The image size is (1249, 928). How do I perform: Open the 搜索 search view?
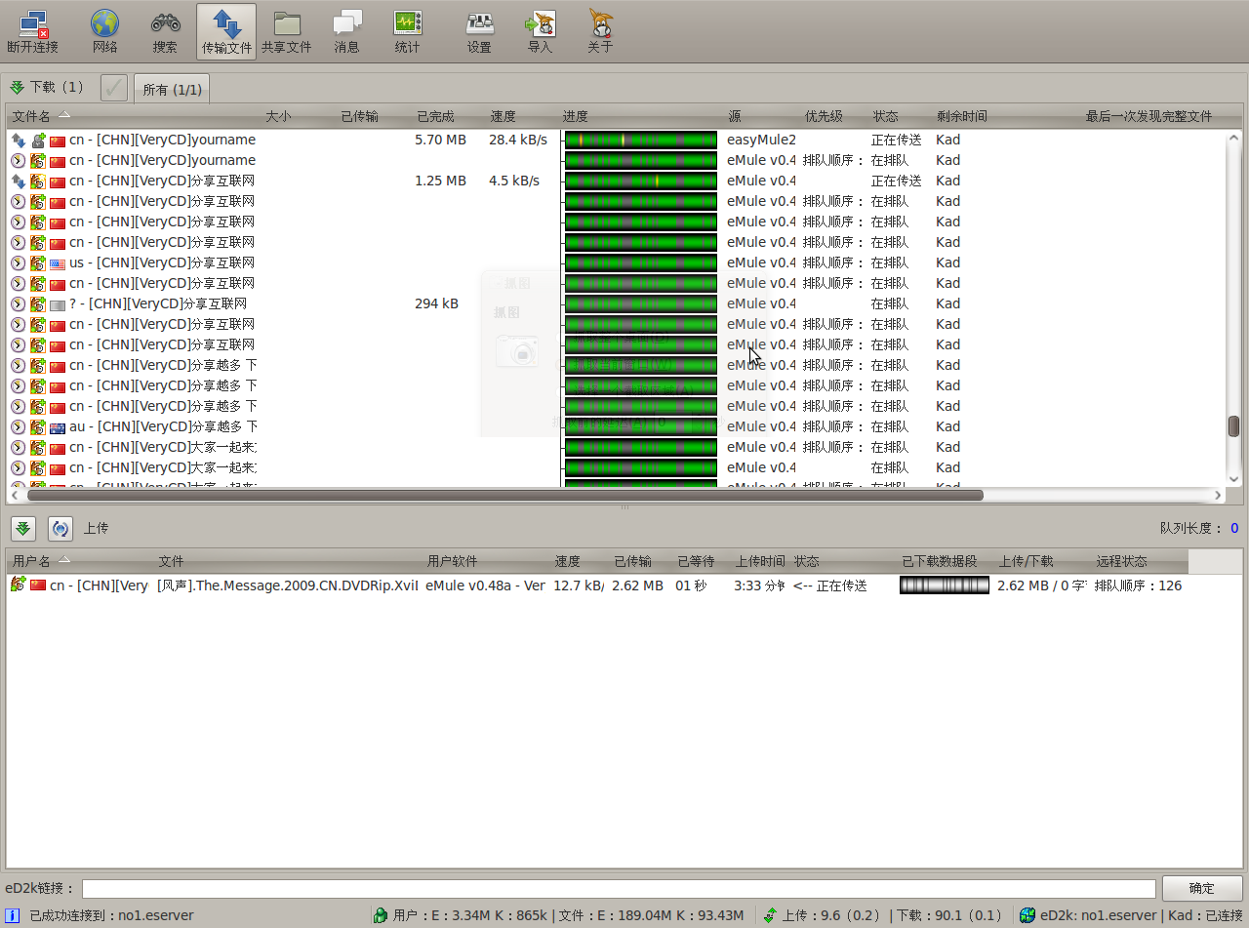(x=165, y=31)
